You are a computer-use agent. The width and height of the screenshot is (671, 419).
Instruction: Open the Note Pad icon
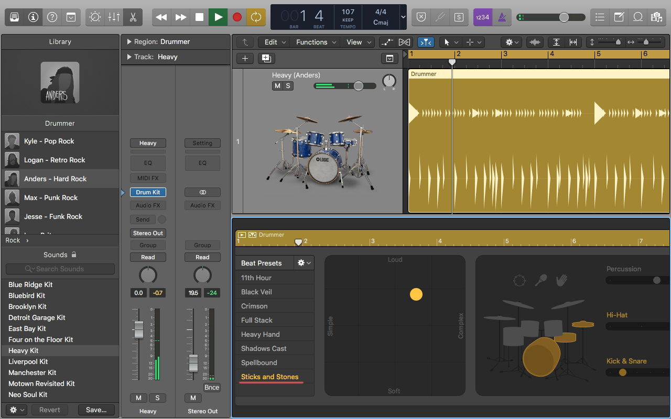coord(619,17)
